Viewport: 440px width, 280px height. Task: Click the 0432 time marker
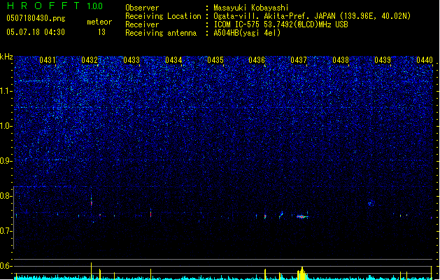(90, 60)
